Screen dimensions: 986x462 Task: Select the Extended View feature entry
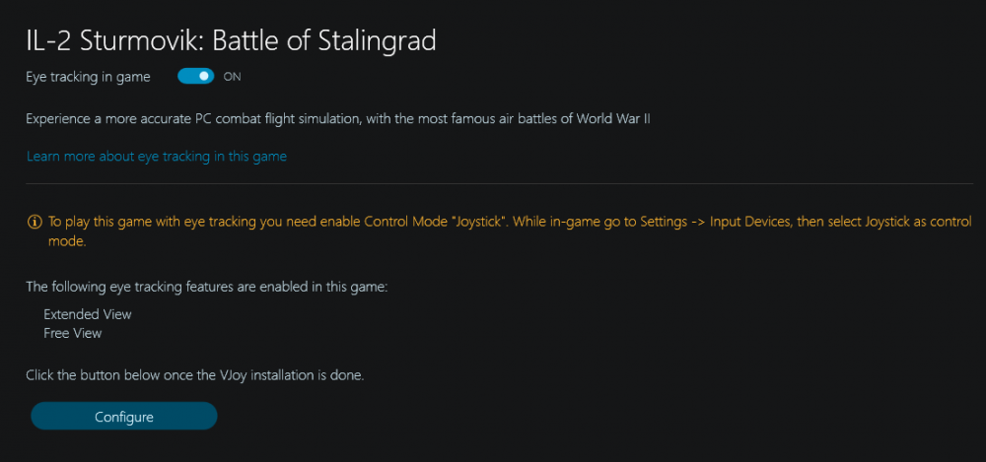coord(88,314)
